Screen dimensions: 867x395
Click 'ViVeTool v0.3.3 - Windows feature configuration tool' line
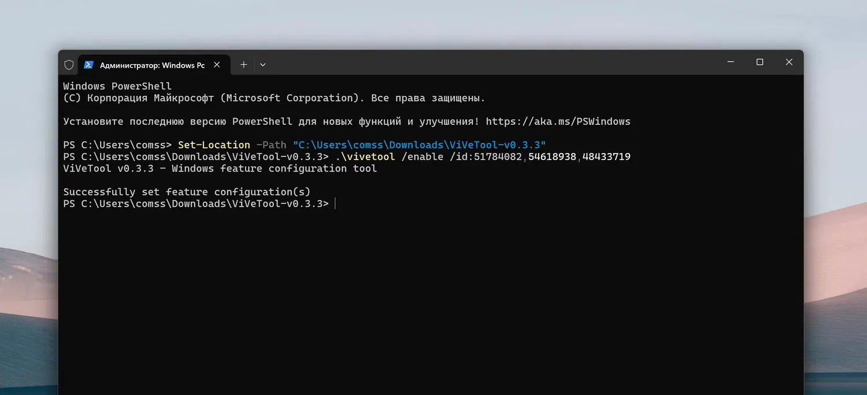point(220,168)
